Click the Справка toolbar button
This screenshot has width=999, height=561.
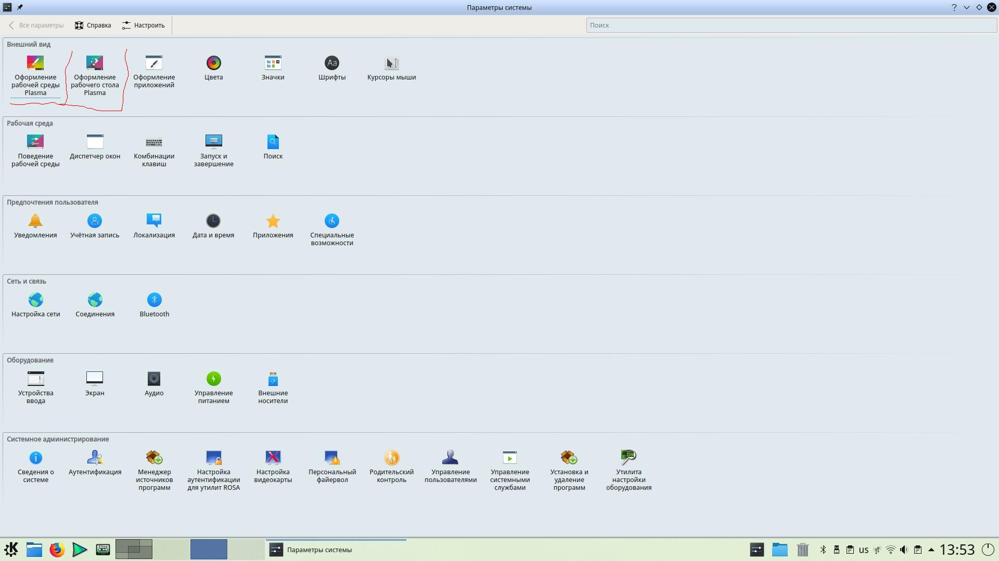[x=93, y=25]
